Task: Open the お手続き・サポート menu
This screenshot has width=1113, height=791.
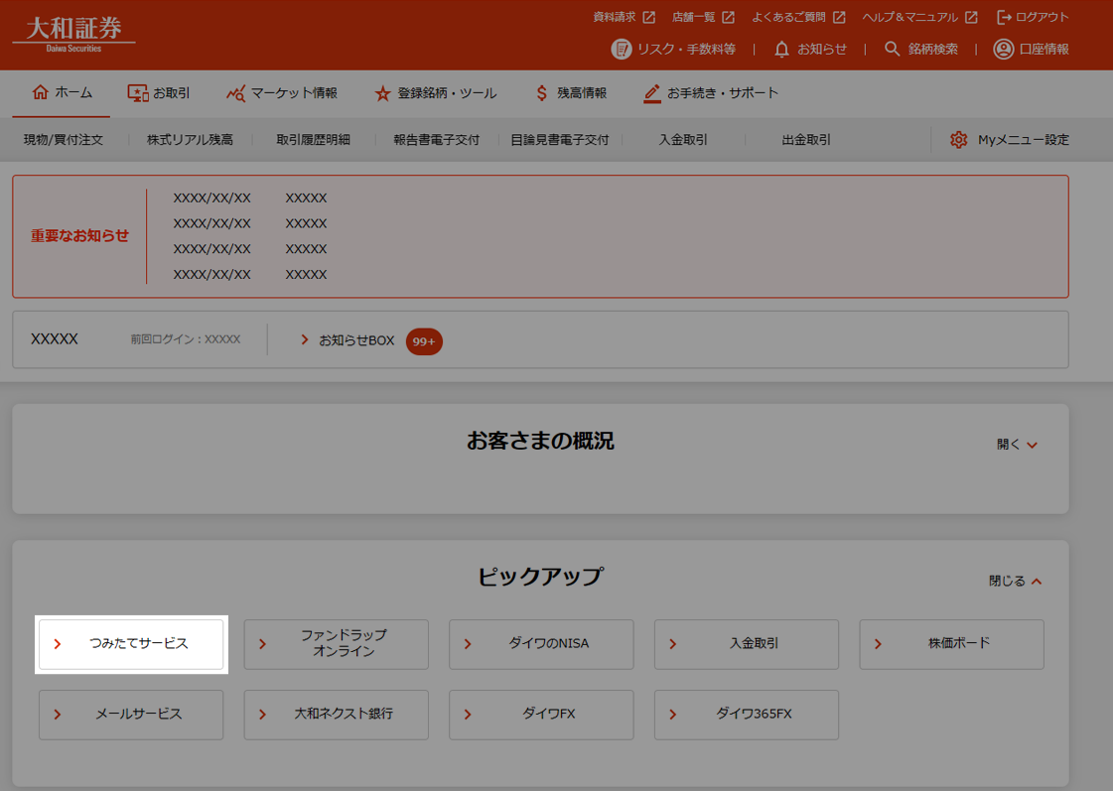Action: click(711, 93)
